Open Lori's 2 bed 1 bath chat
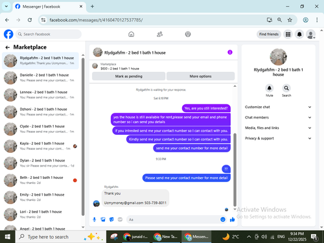324x243 pixels. pos(40,214)
